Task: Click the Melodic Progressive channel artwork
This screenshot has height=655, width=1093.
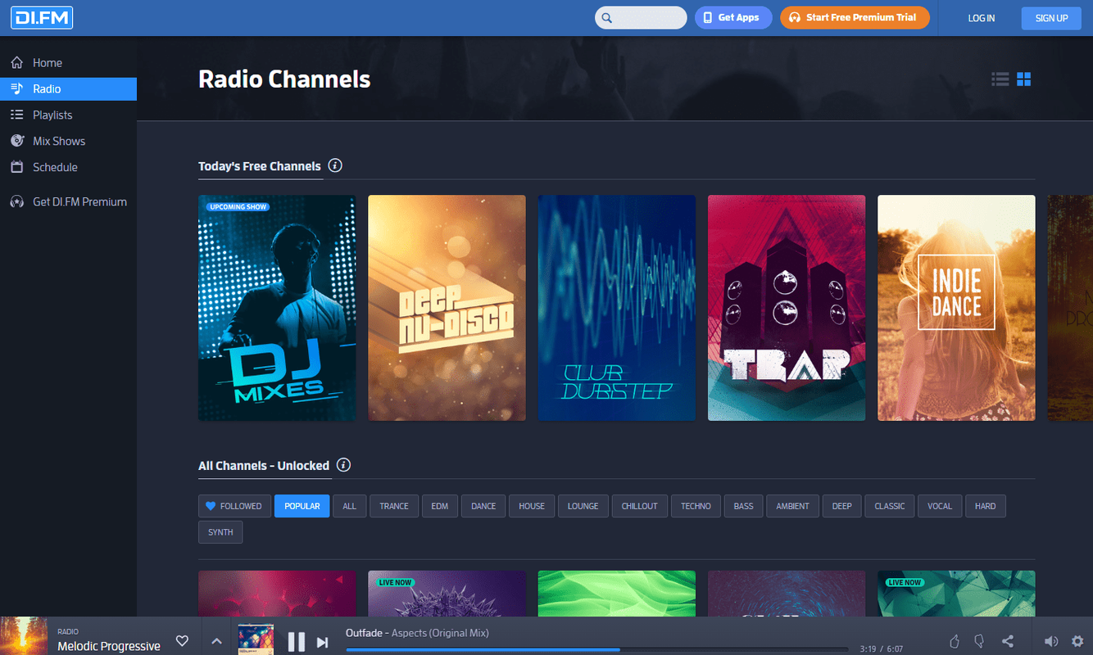Action: click(x=24, y=636)
